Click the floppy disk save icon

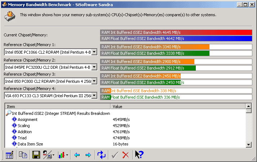(x=36, y=155)
